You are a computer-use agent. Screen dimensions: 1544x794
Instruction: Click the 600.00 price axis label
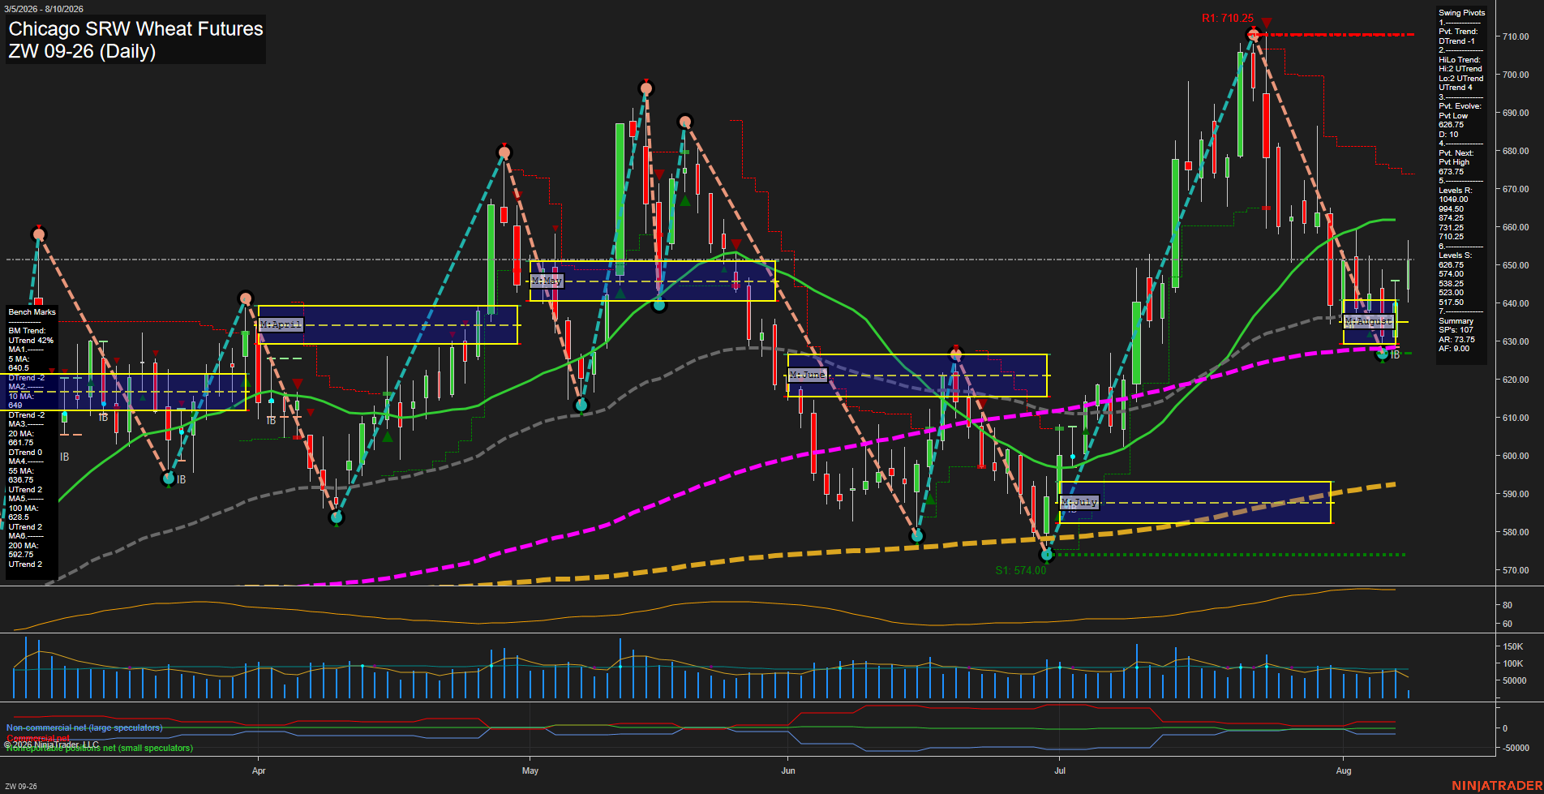[1516, 456]
